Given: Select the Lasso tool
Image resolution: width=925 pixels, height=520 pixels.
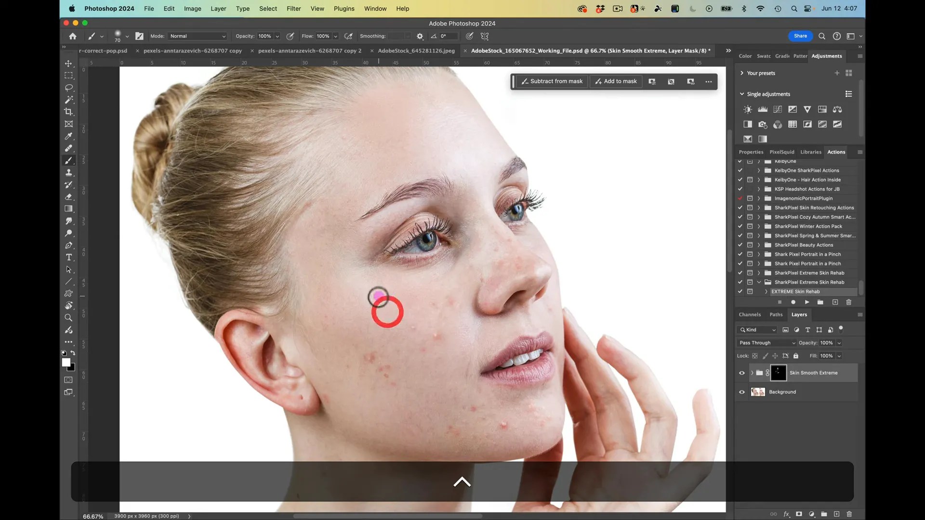Looking at the screenshot, I should tap(68, 88).
